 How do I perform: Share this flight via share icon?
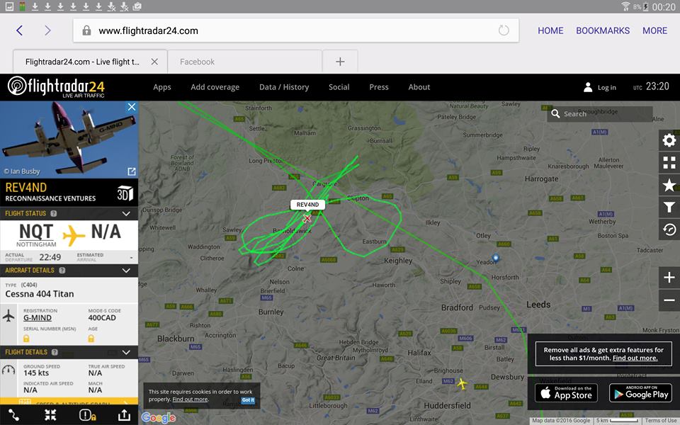point(124,415)
